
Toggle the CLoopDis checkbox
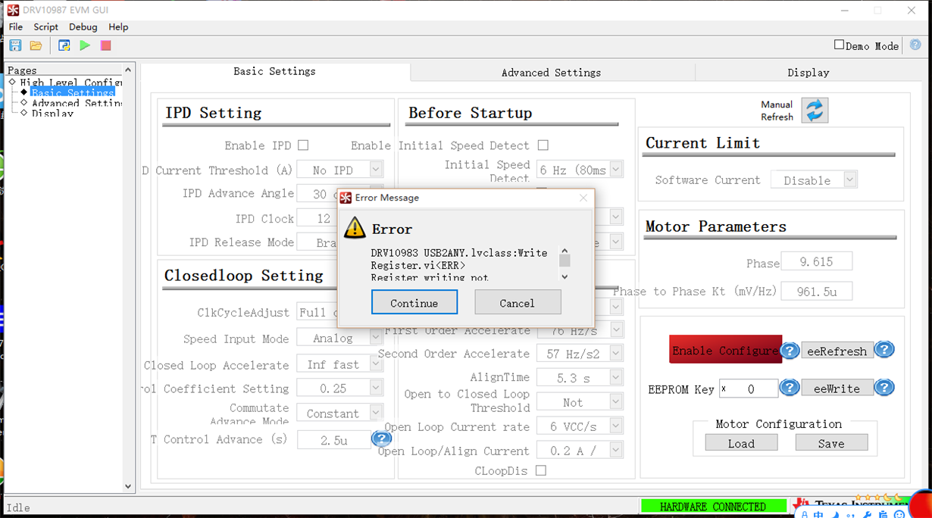[540, 470]
